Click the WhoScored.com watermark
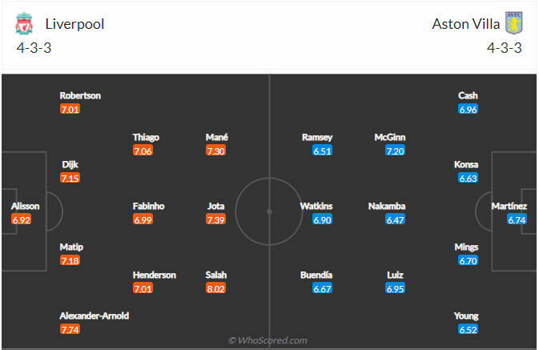This screenshot has width=539, height=350. pos(267,340)
